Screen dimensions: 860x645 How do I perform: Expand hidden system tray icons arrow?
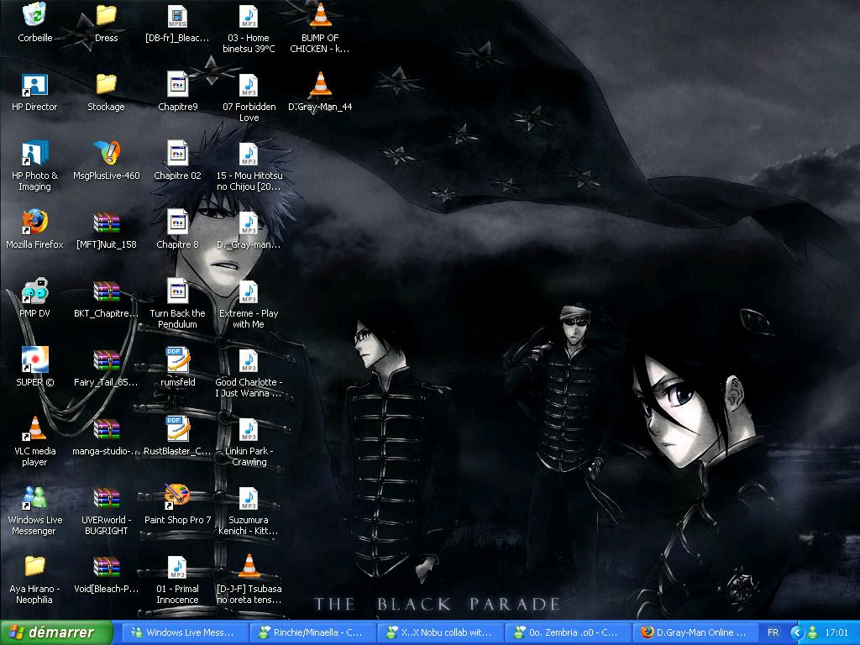797,632
